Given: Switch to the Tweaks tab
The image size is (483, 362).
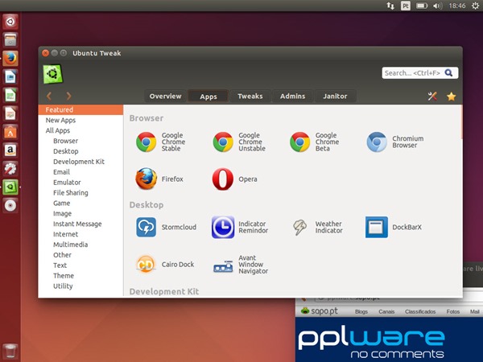Looking at the screenshot, I should [250, 96].
